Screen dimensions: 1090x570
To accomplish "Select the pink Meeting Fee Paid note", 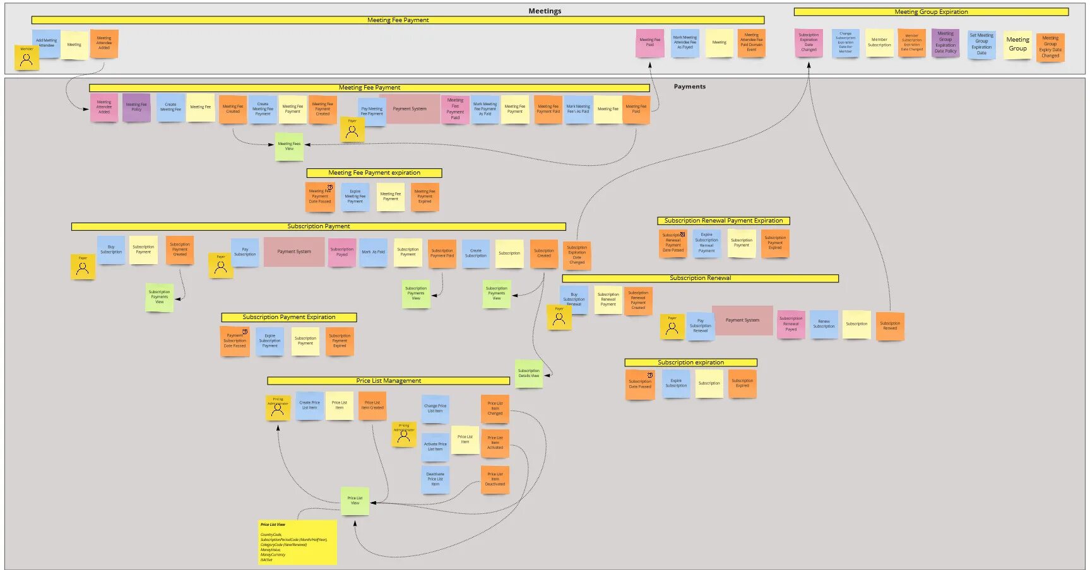I will pyautogui.click(x=649, y=43).
